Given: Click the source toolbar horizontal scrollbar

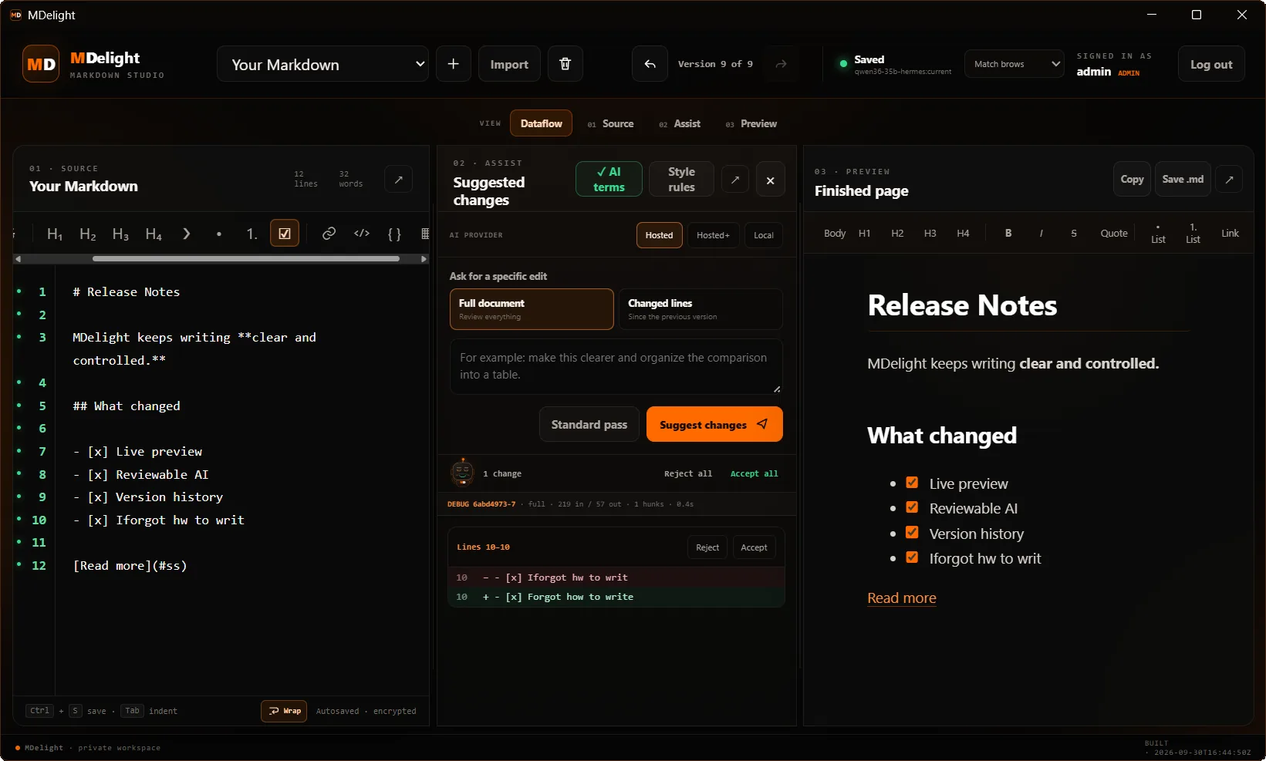Looking at the screenshot, I should coord(245,259).
